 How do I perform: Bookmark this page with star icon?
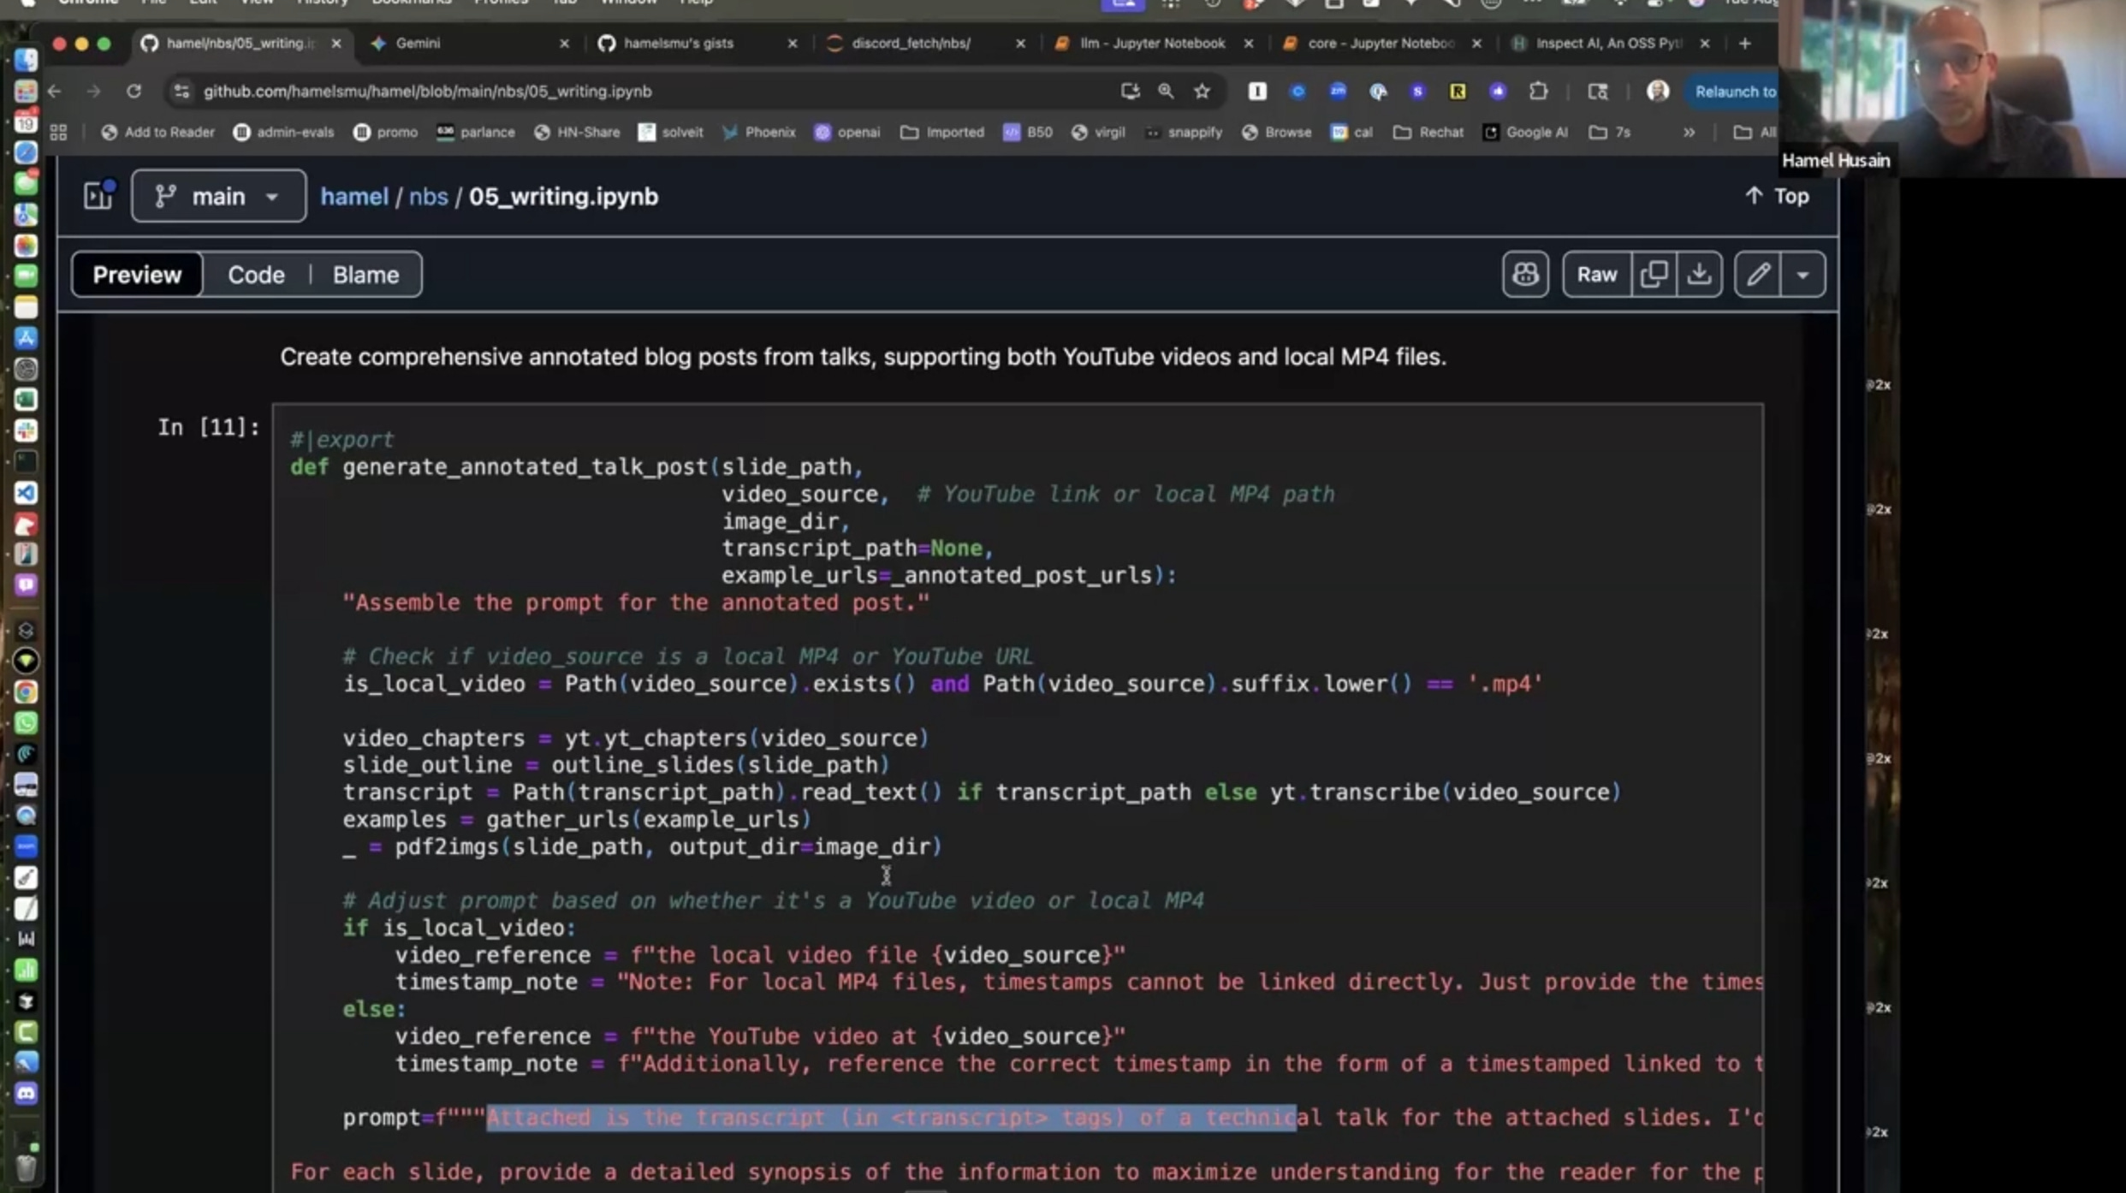tap(1202, 92)
